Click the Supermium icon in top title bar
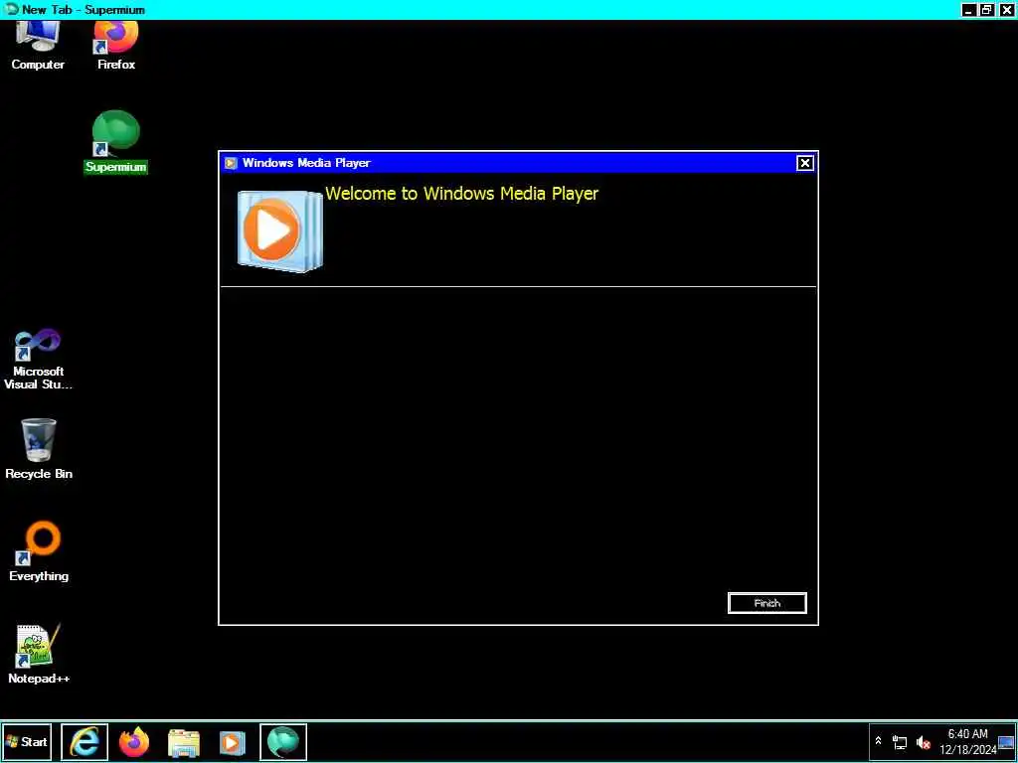This screenshot has height=763, width=1018. pyautogui.click(x=10, y=10)
